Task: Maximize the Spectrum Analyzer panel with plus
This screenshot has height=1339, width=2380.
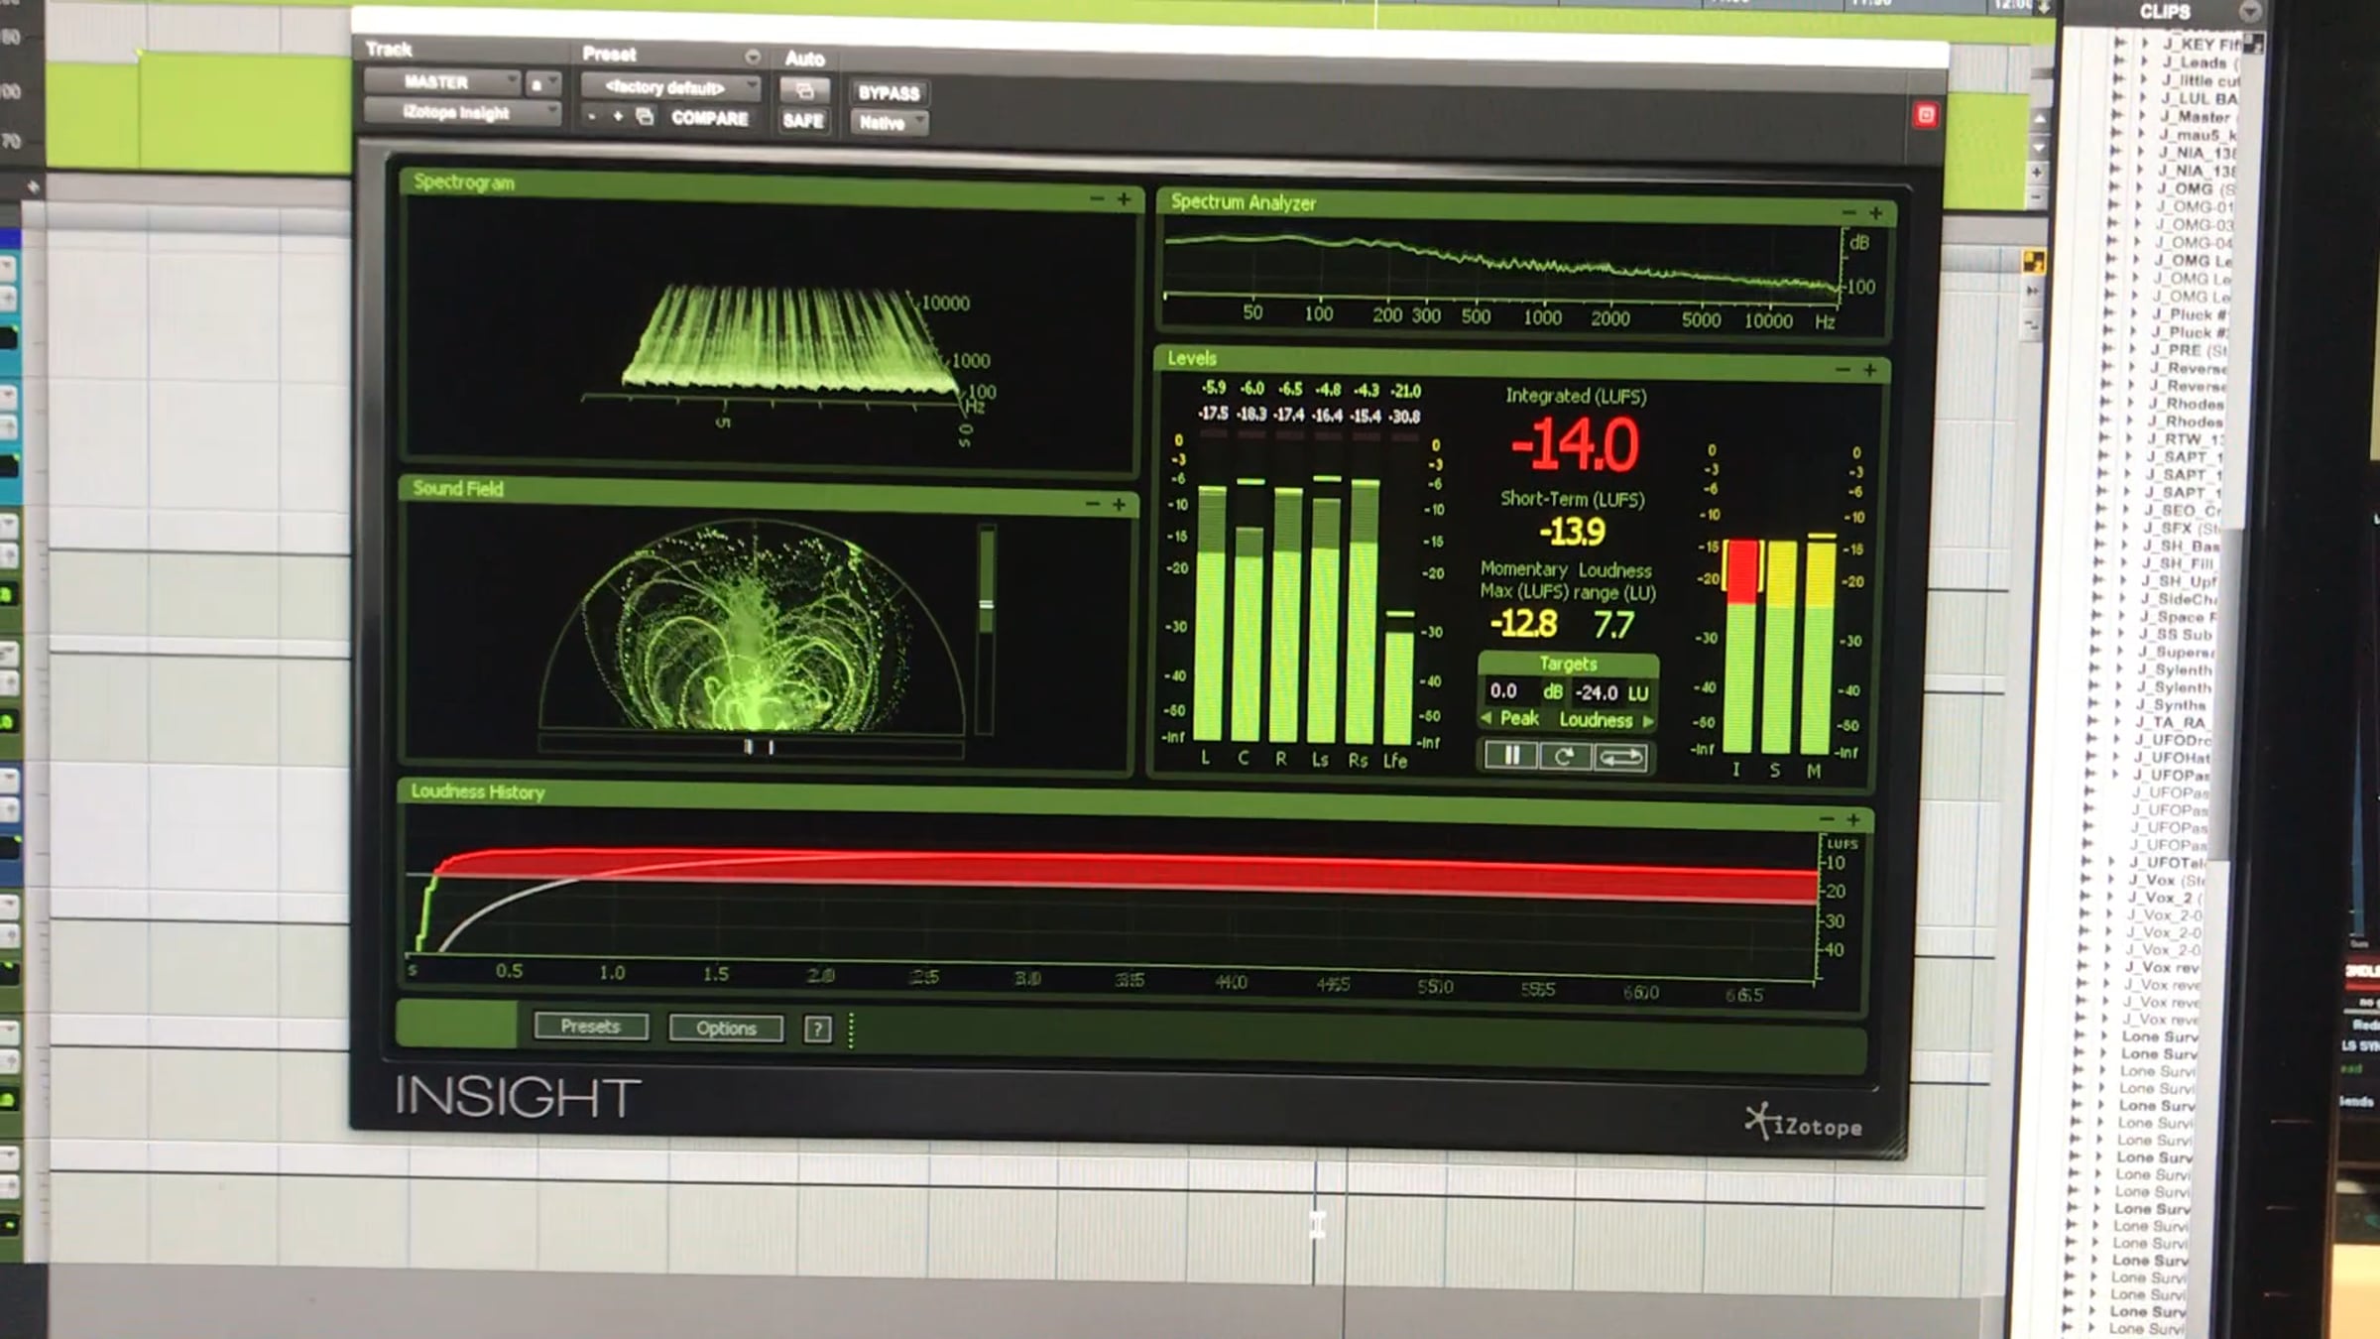Action: tap(1875, 213)
